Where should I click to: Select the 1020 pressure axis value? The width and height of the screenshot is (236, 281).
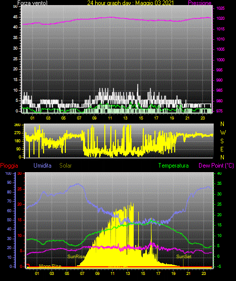220,18
